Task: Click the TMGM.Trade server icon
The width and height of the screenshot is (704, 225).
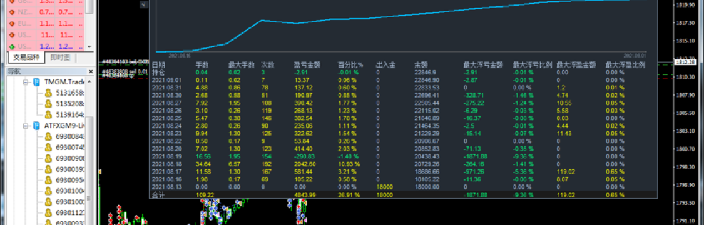Action: click(x=36, y=82)
